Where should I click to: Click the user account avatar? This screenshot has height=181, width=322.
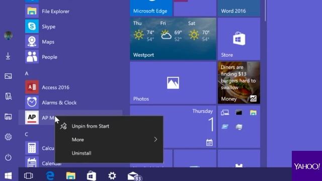pos(8,36)
